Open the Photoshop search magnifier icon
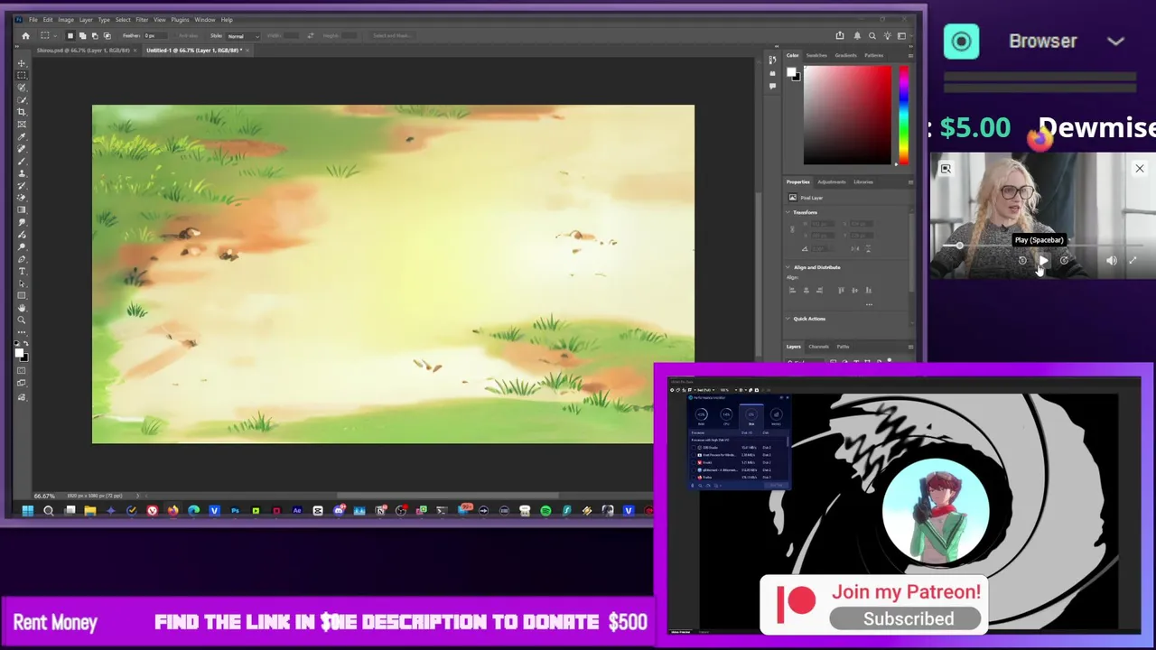The image size is (1156, 650). pos(872,35)
